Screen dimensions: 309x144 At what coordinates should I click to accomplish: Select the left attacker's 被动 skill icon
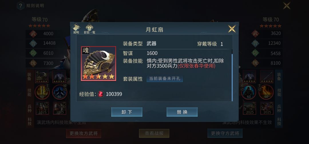pyautogui.click(x=59, y=92)
